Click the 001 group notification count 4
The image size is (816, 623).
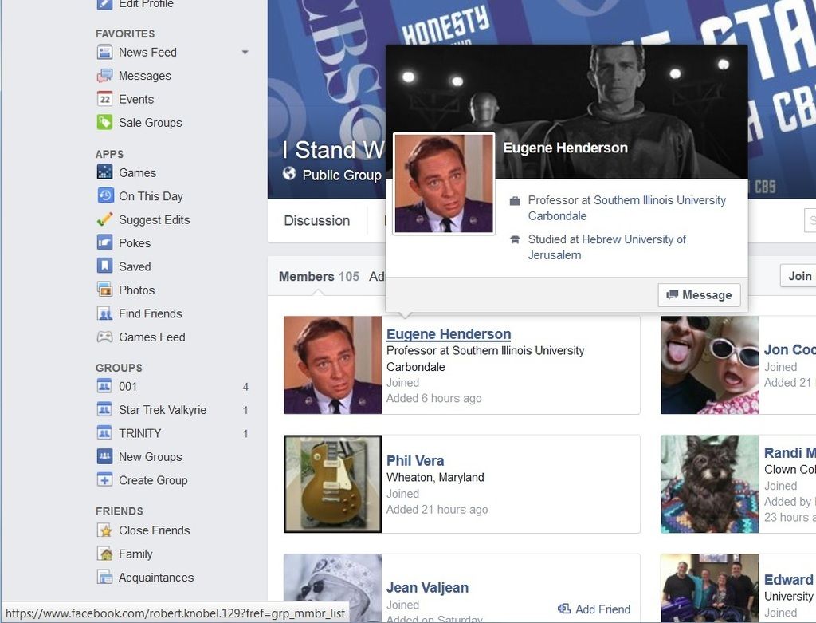245,387
